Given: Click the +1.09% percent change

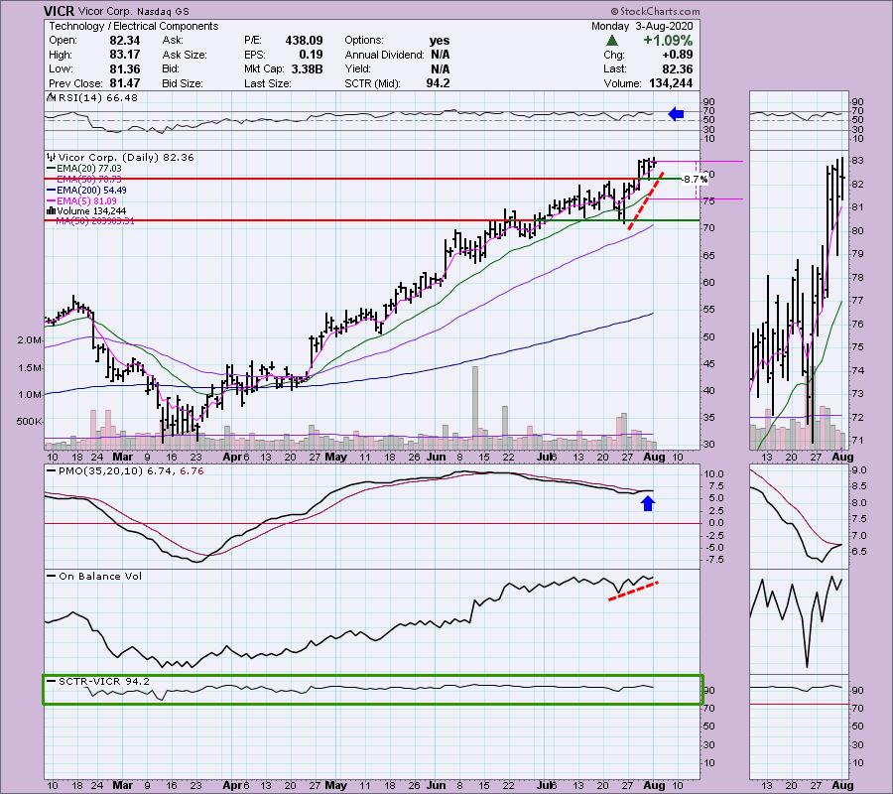Looking at the screenshot, I should pyautogui.click(x=668, y=41).
